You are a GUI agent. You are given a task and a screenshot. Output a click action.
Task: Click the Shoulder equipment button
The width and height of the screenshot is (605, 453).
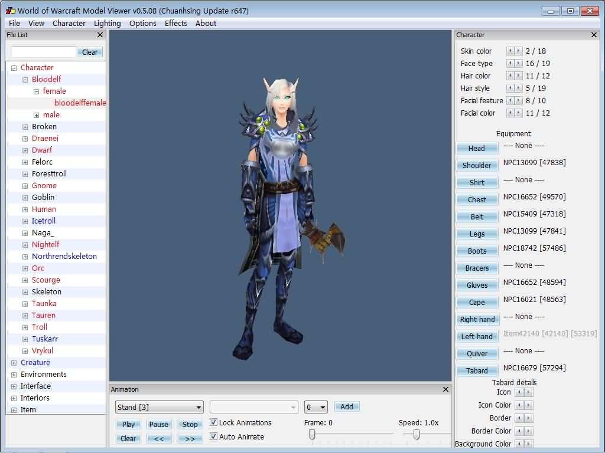click(x=477, y=165)
